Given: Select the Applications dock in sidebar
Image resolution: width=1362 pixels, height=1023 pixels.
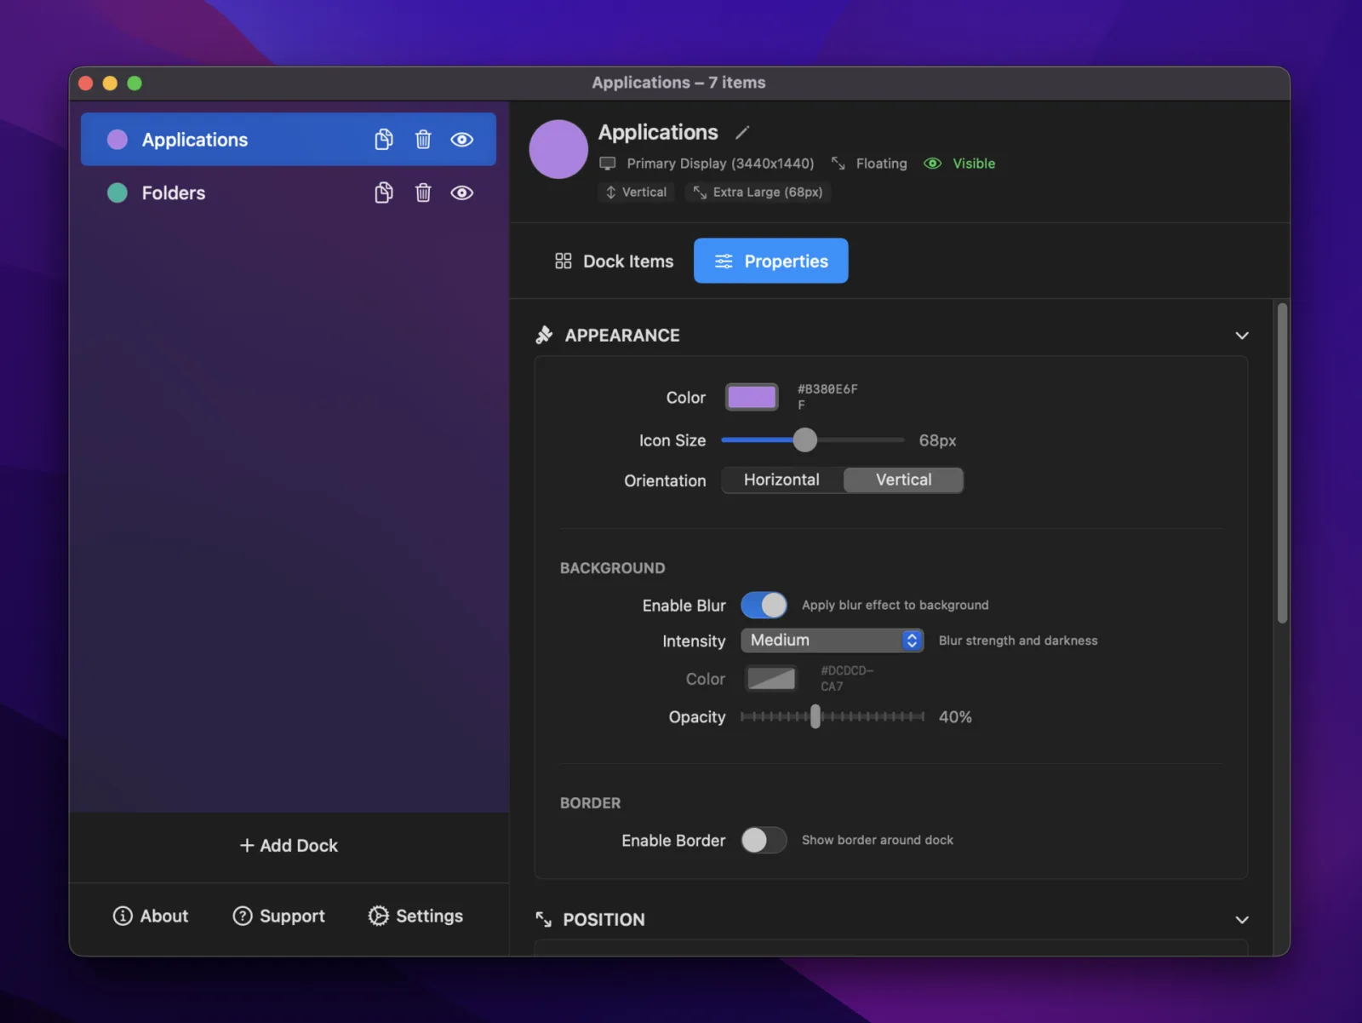Looking at the screenshot, I should click(x=289, y=140).
